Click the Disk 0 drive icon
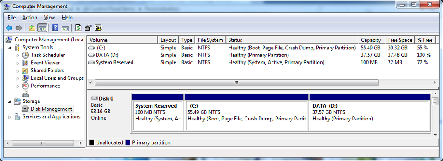 click(x=95, y=98)
